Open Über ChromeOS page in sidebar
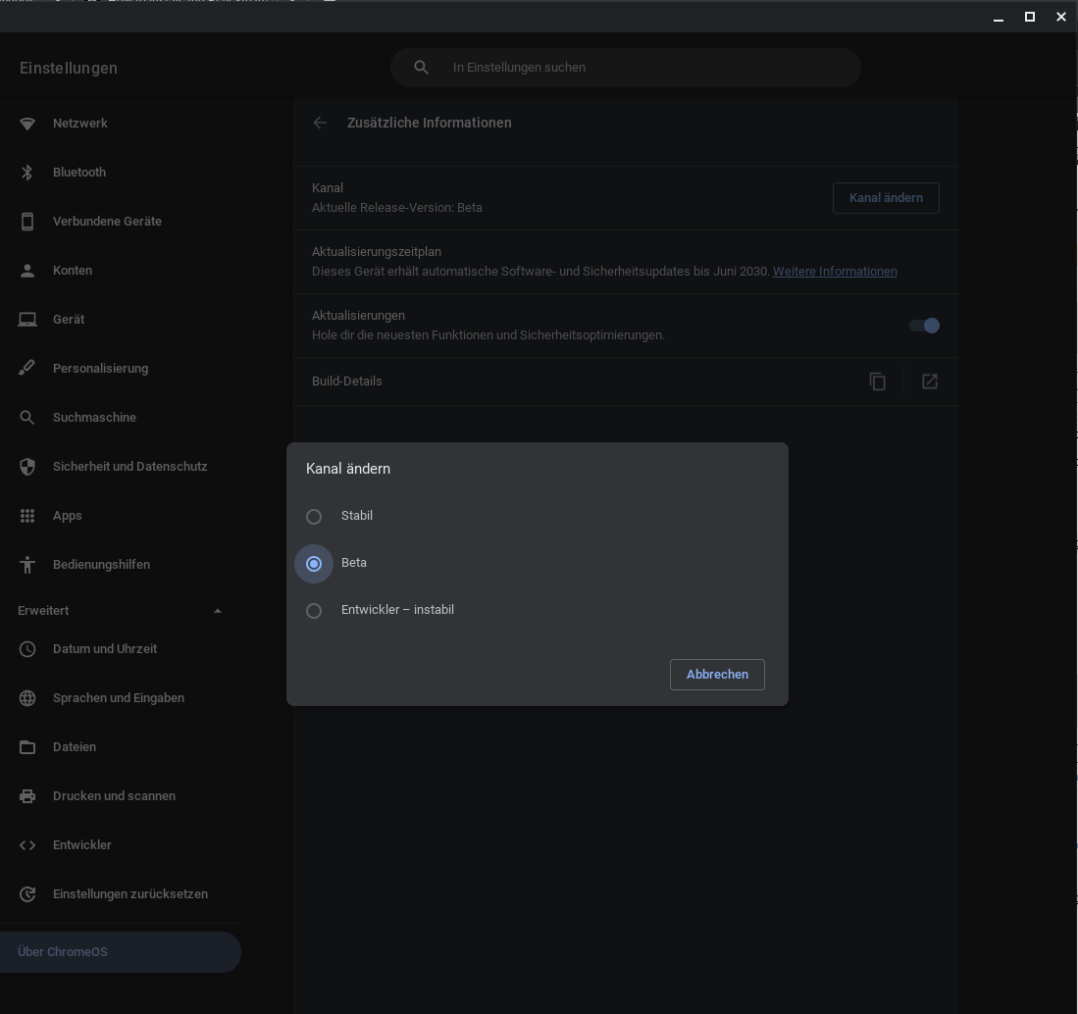The width and height of the screenshot is (1078, 1014). pos(63,952)
